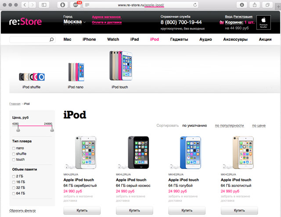Open Apple iPod touch 64 ГБ голубой title

[x=184, y=183]
